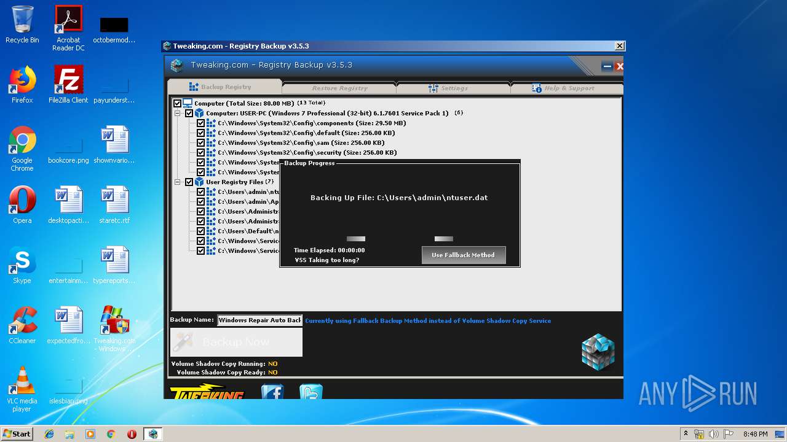Uncheck the Config\default checkbox
Image resolution: width=787 pixels, height=442 pixels.
point(200,133)
